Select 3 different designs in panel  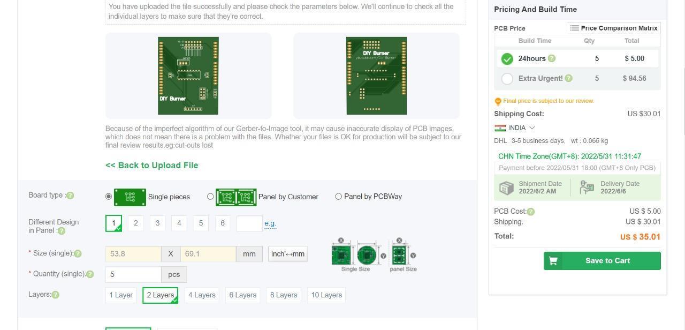tap(157, 223)
